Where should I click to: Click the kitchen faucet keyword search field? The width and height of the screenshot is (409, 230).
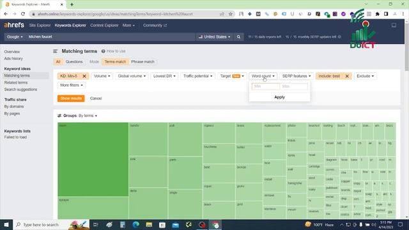[111, 37]
